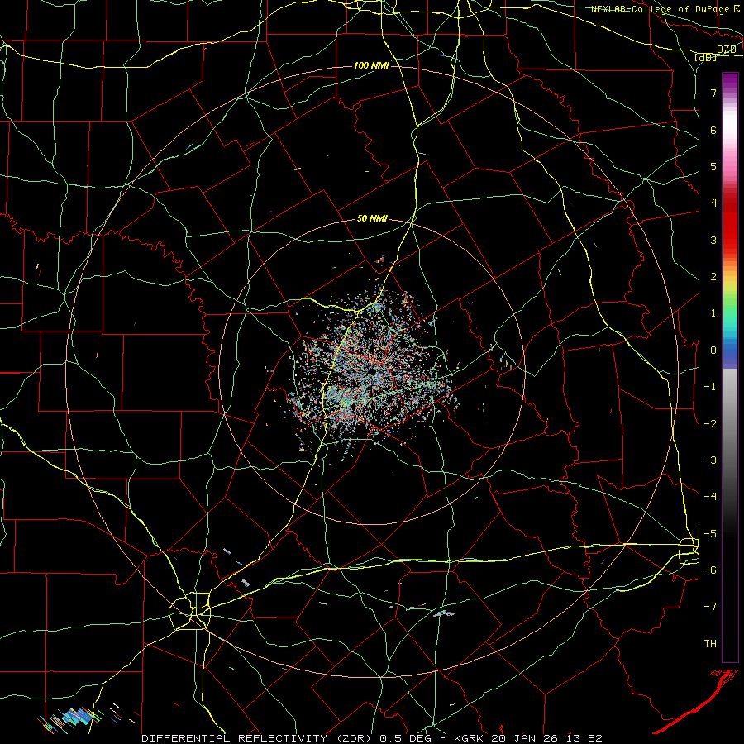The width and height of the screenshot is (744, 744).
Task: Click 'DIFFERENTIAL REFLECTIVITY' in the bottom caption
Action: tap(234, 738)
